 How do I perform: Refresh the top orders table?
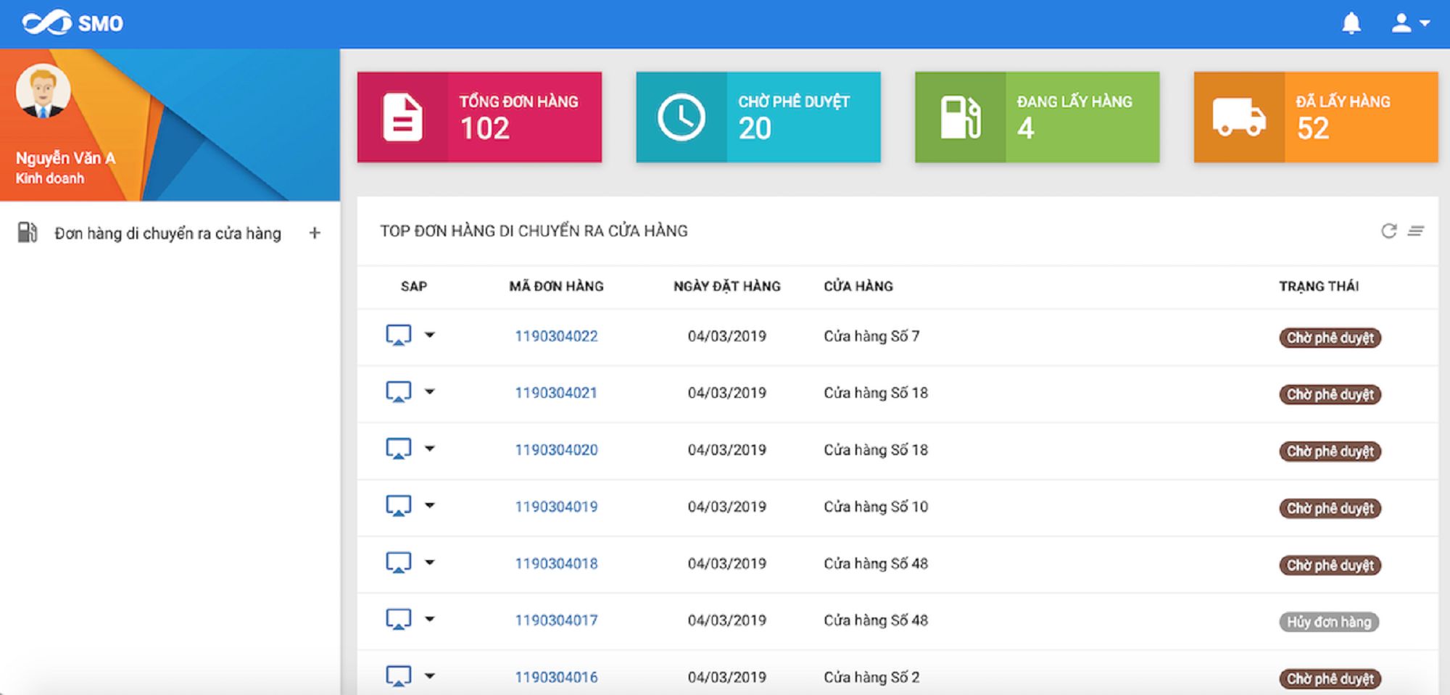[x=1388, y=230]
